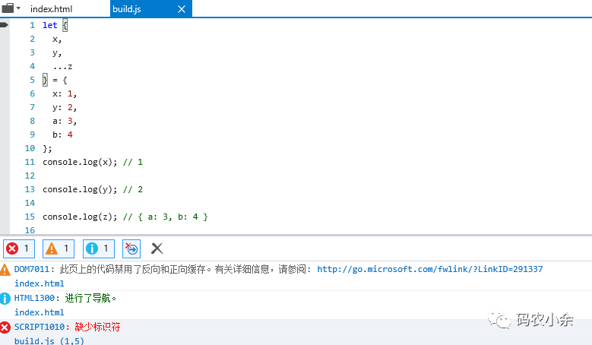Toggle clear console on navigation
The width and height of the screenshot is (592, 345).
click(131, 248)
